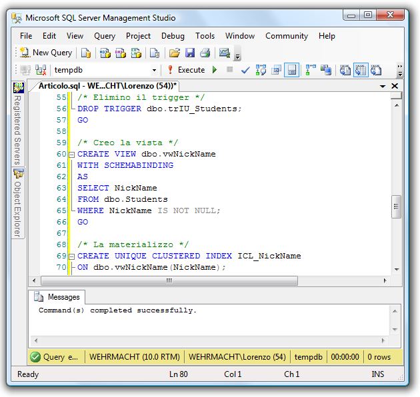Open the View menu
Screen dimensions: 420x397
[x=75, y=36]
